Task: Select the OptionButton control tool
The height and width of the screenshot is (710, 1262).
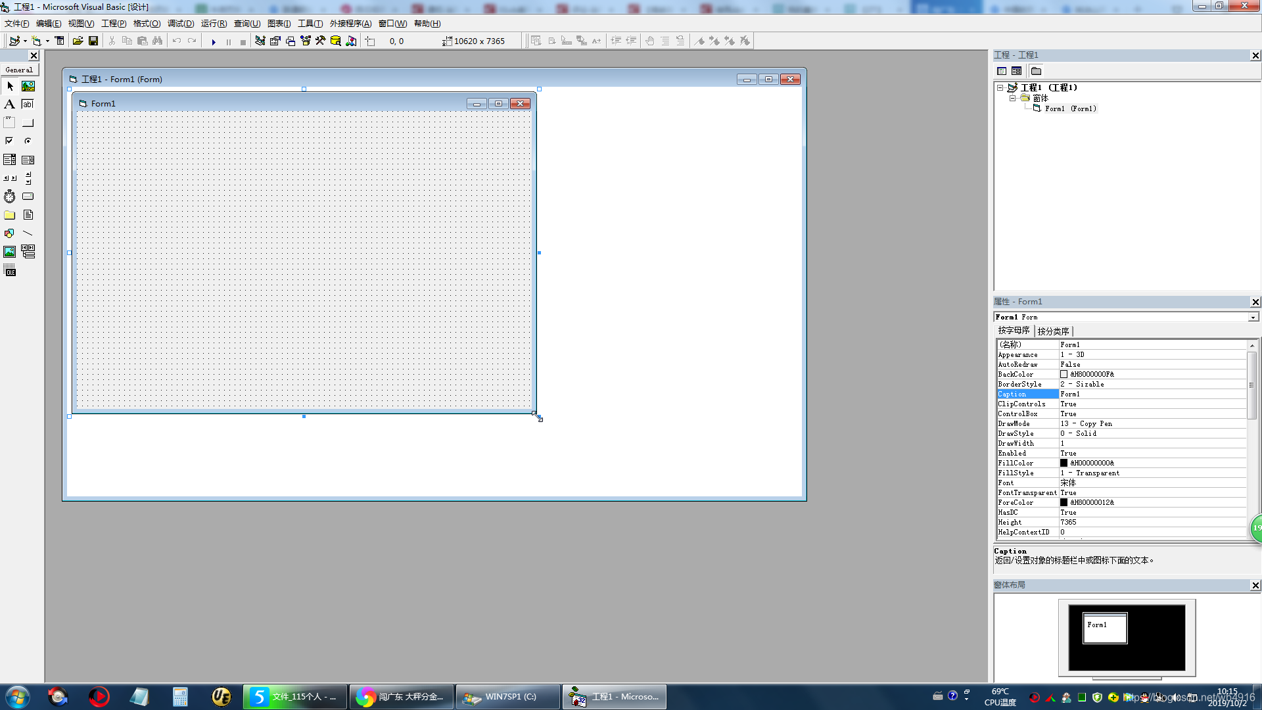Action: 28,141
